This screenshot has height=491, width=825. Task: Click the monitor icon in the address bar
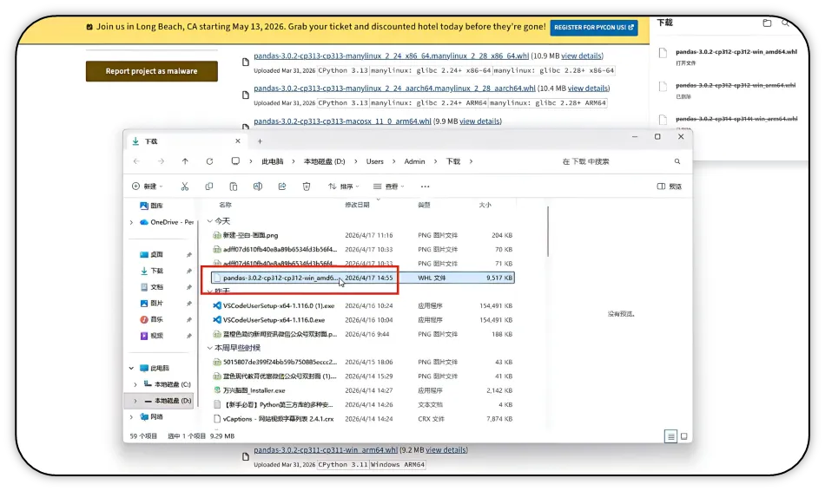click(235, 160)
